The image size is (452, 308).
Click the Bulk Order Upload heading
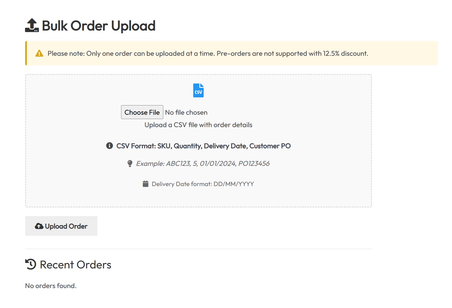pos(99,26)
